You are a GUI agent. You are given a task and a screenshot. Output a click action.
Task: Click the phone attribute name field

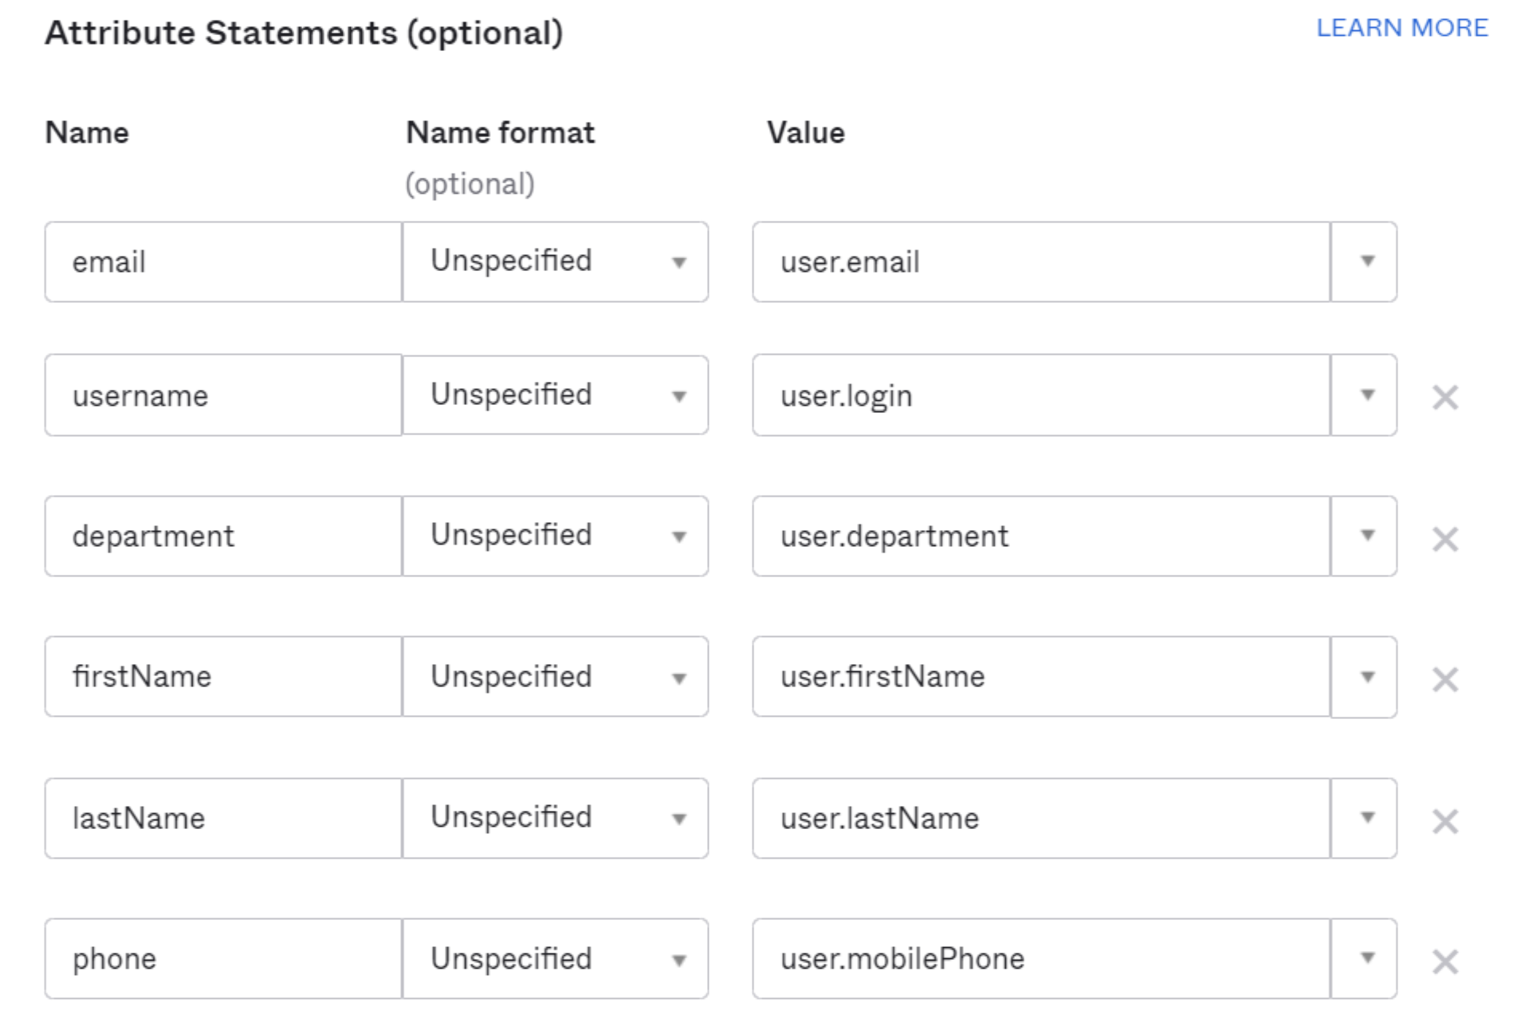pyautogui.click(x=223, y=958)
